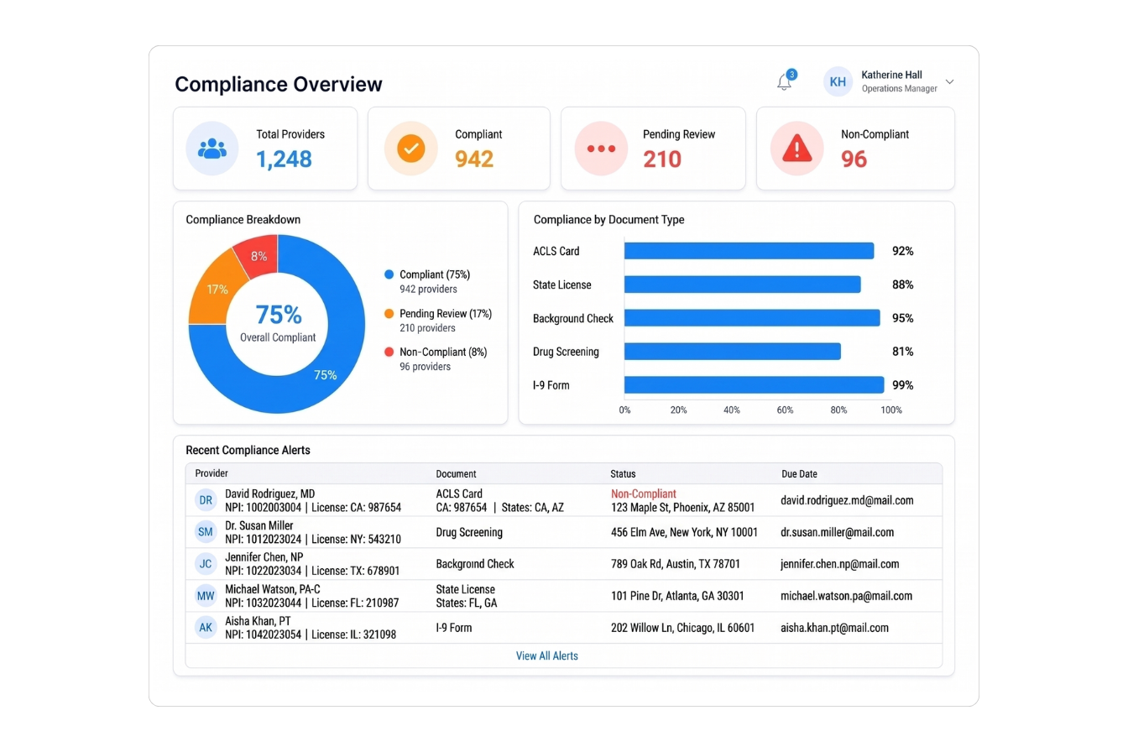Click dr.susan.miller@mail.com email
Screen dimensions: 1128x752
point(838,532)
